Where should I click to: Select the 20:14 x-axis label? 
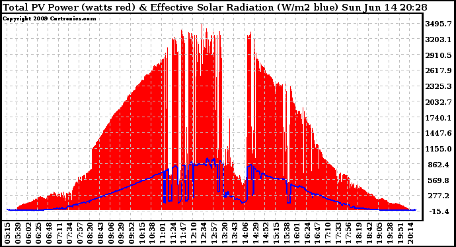(x=410, y=233)
